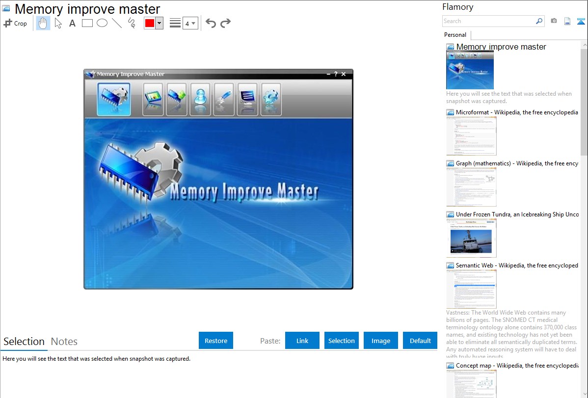588x398 pixels.
Task: Click the Paste Link button
Action: [302, 341]
